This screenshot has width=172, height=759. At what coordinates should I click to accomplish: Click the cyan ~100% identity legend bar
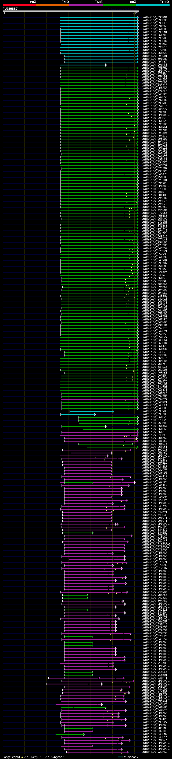[x=153, y=5]
